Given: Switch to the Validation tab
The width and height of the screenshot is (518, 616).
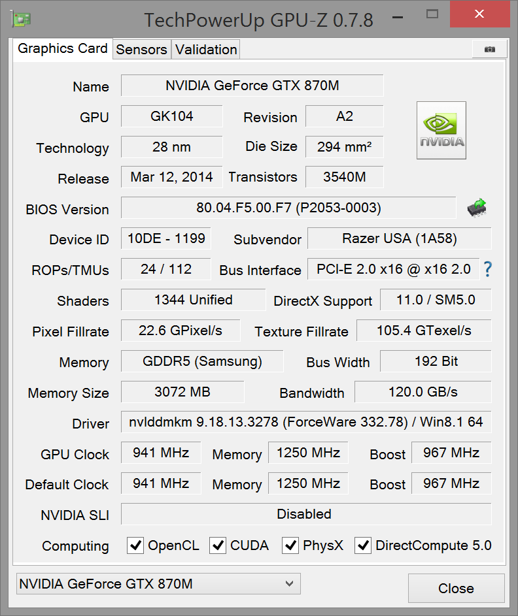Looking at the screenshot, I should pyautogui.click(x=206, y=50).
